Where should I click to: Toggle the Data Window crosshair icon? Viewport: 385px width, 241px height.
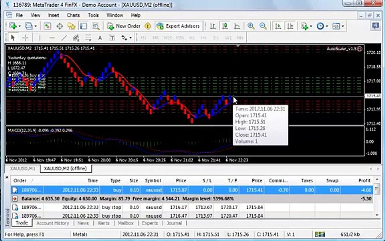click(x=60, y=26)
